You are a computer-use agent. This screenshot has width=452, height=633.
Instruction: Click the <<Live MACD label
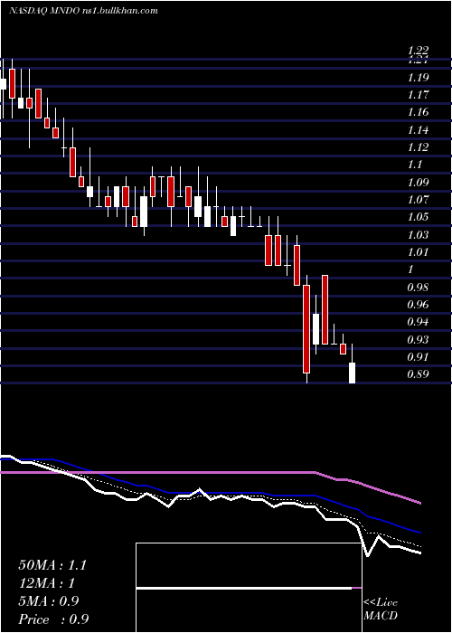tap(381, 609)
